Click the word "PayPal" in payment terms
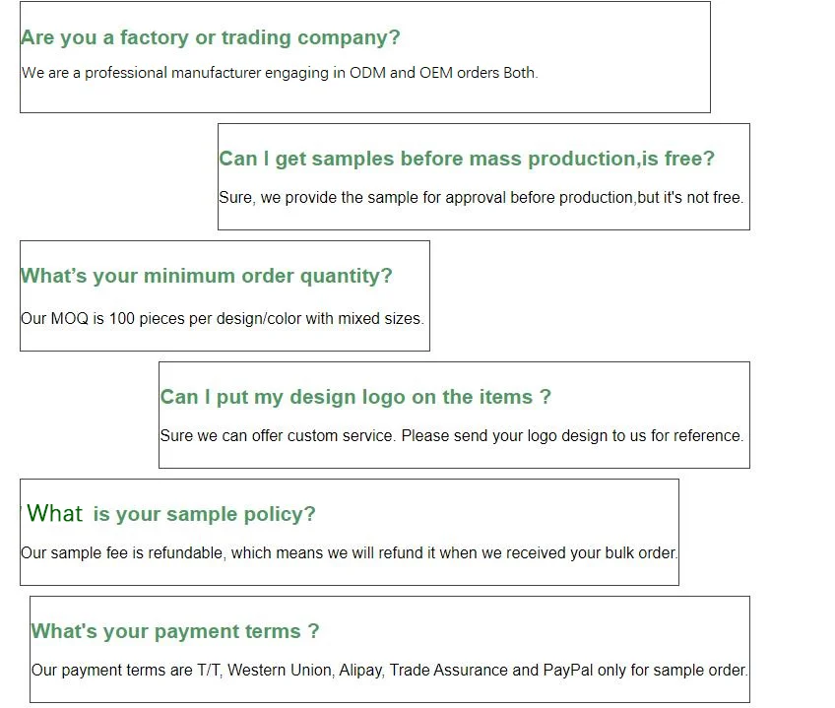This screenshot has height=708, width=835. (x=568, y=670)
